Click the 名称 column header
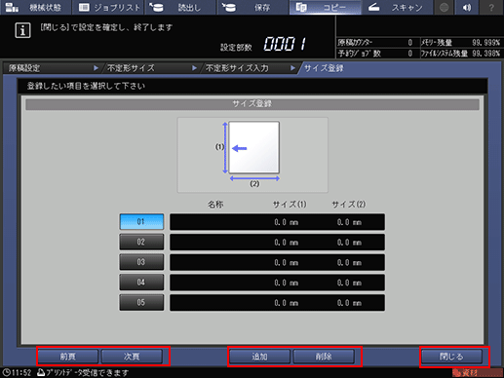Image resolution: width=504 pixels, height=378 pixels. (x=215, y=205)
